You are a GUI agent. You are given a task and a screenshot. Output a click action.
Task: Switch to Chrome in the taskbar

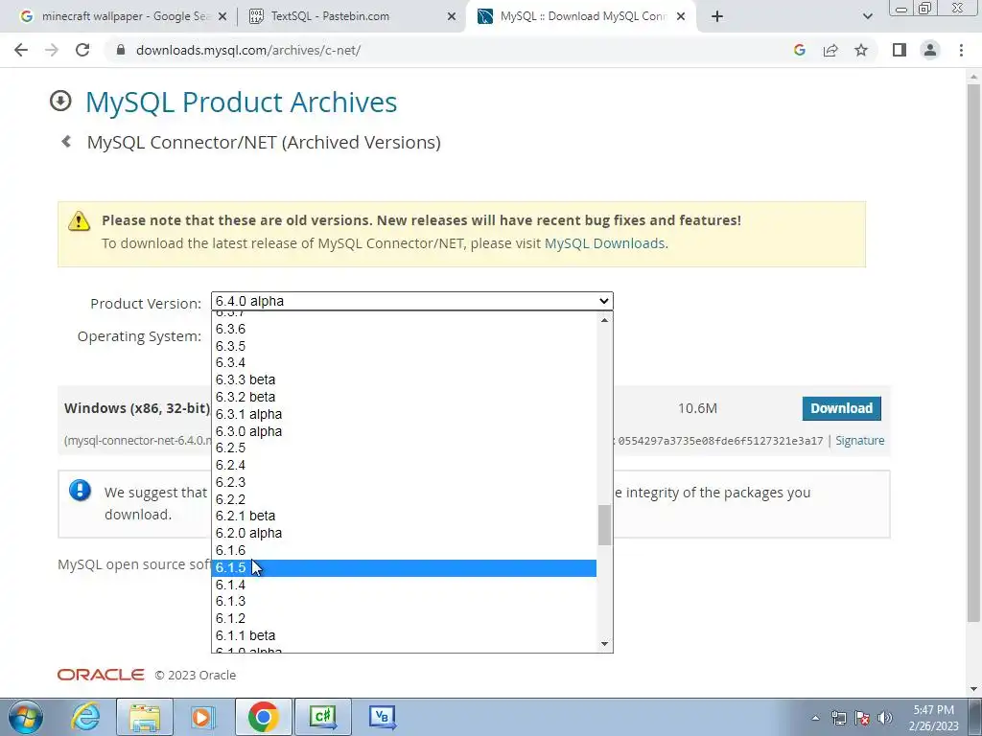point(263,717)
